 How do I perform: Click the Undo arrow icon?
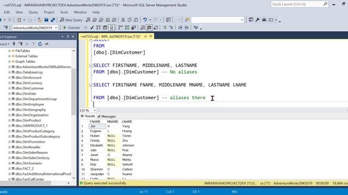tap(145, 20)
